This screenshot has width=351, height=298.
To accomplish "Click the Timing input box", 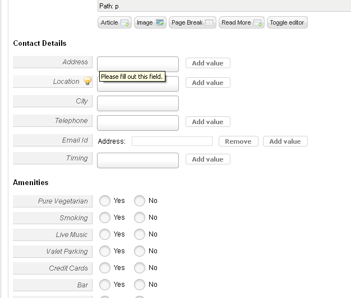I will point(138,160).
